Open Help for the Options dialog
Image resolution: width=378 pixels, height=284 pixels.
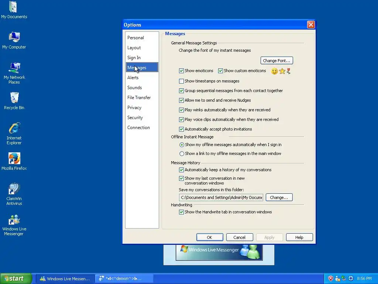[299, 237]
